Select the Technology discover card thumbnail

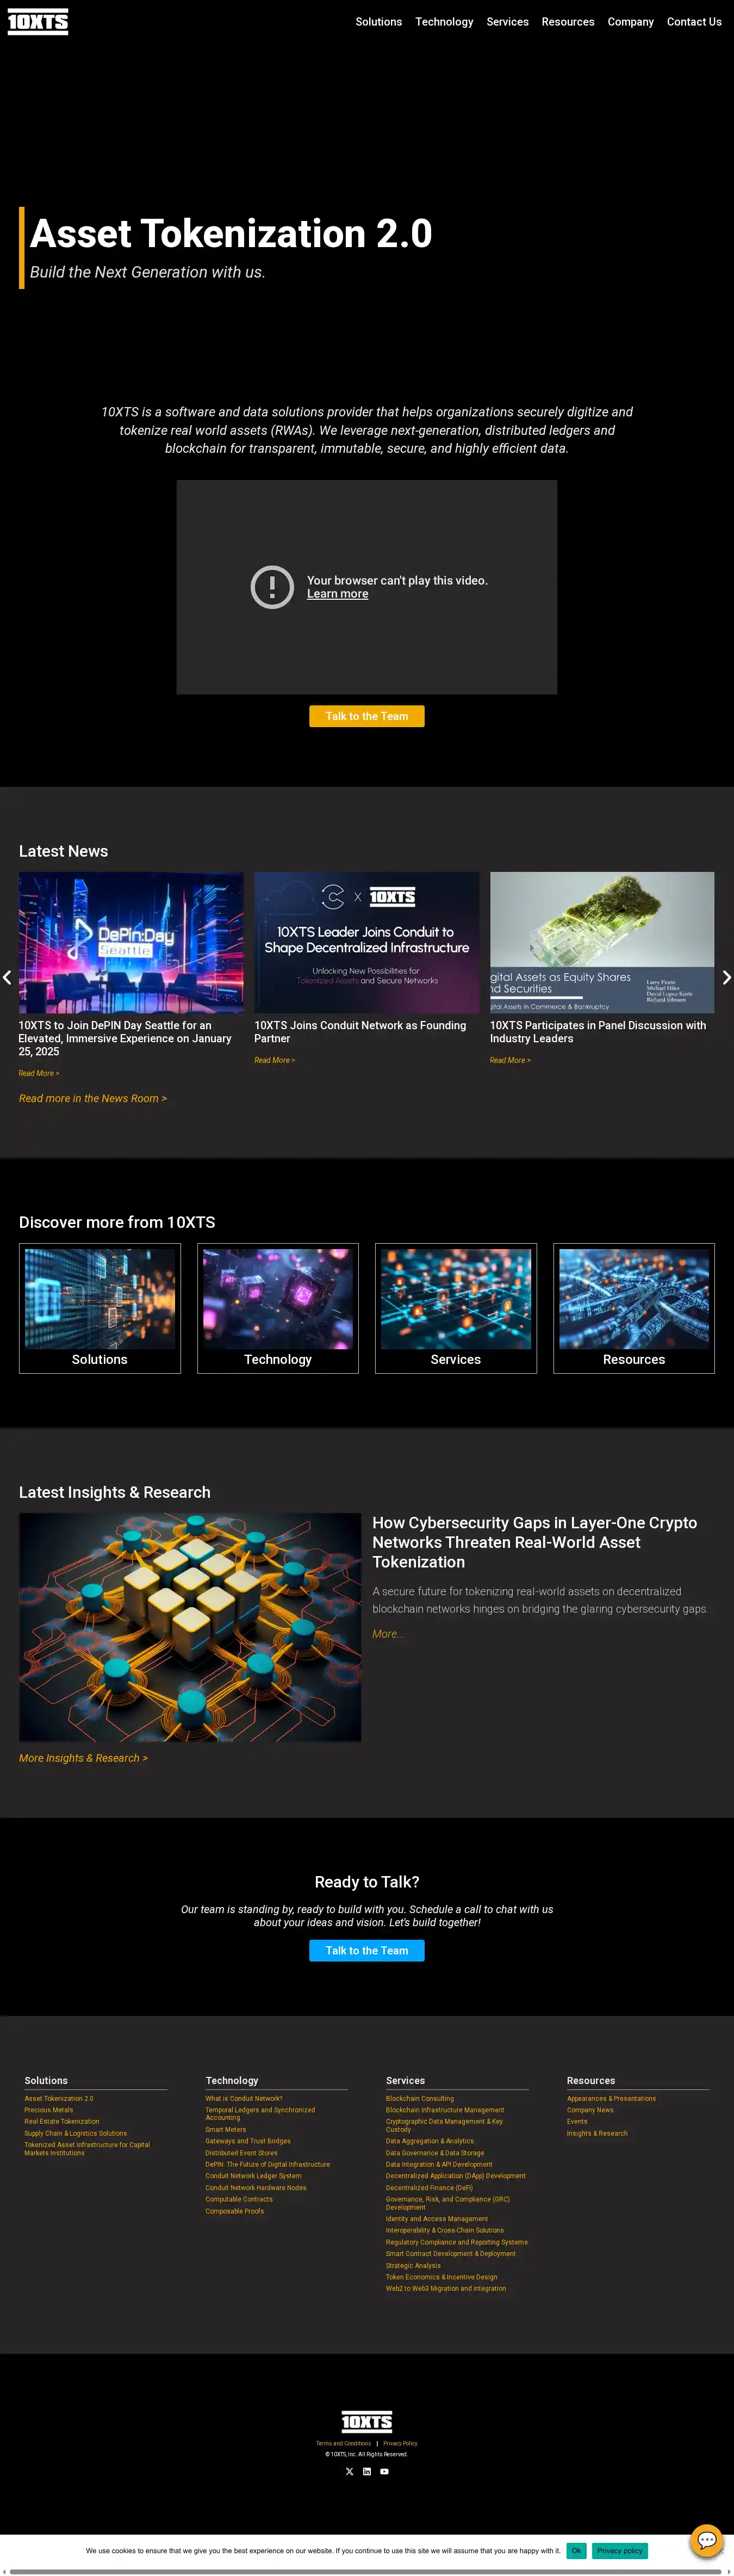coord(278,1298)
